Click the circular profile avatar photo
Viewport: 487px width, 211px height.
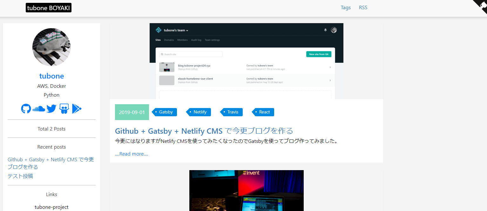coord(51,47)
